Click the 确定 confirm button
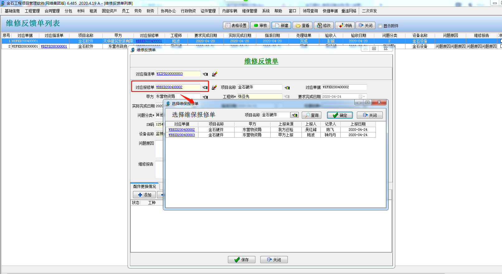502x274 pixels. pyautogui.click(x=340, y=115)
